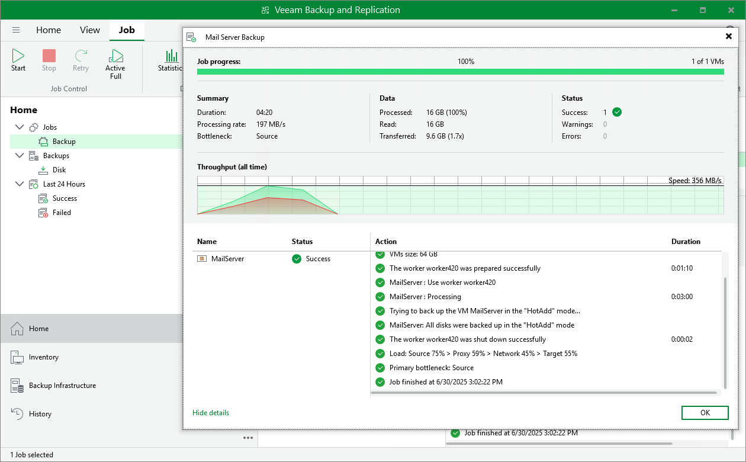Open the Inventory view
The image size is (746, 462).
pos(91,357)
